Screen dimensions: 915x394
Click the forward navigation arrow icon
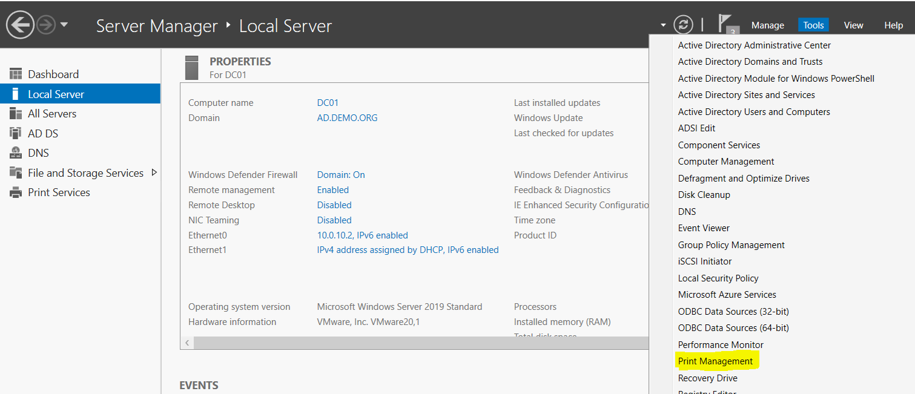coord(46,25)
